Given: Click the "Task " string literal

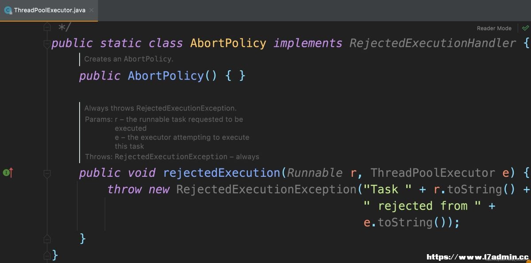Looking at the screenshot, I should pos(387,189).
